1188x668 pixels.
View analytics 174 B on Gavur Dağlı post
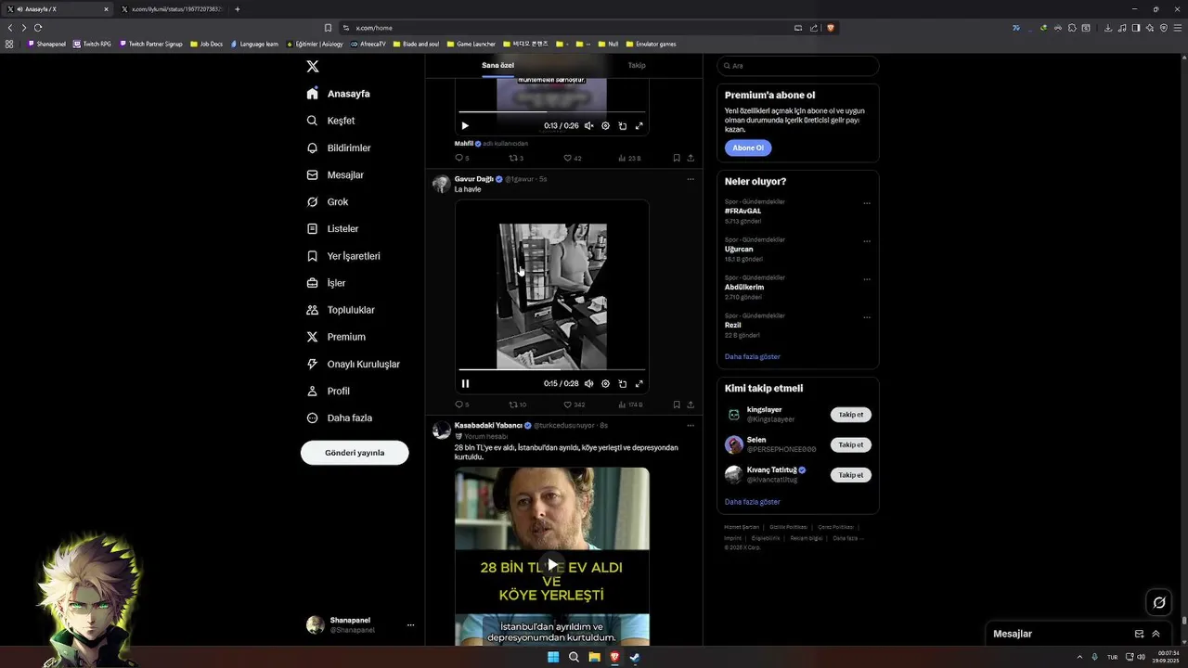point(630,405)
